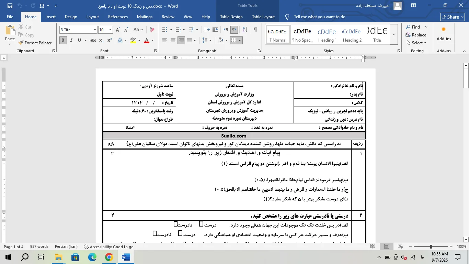Check the نادرست box in question ب
Image resolution: width=469 pixels, height=264 pixels.
pos(155,234)
